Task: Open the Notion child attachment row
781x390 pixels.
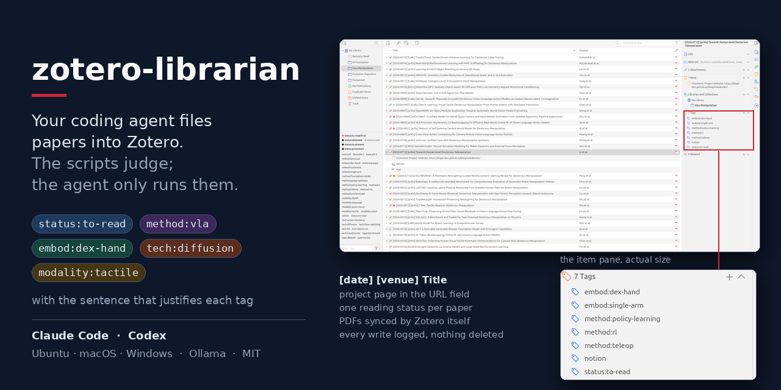Action: pyautogui.click(x=531, y=164)
